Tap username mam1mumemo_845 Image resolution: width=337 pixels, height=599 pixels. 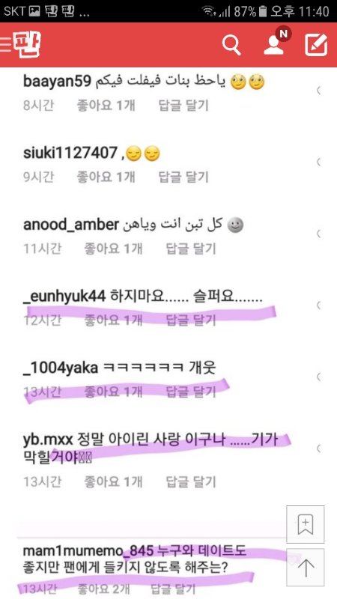tap(88, 551)
